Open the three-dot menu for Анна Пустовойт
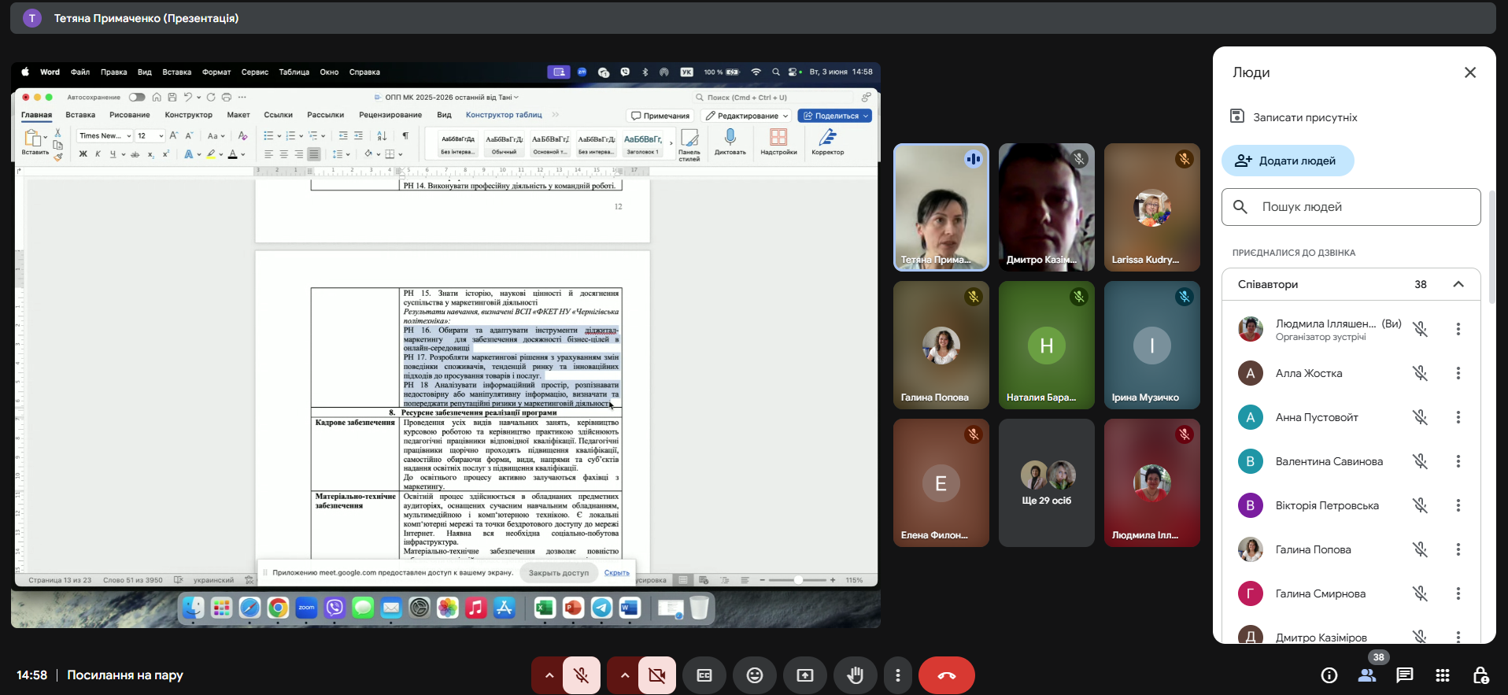The height and width of the screenshot is (695, 1508). click(x=1458, y=417)
